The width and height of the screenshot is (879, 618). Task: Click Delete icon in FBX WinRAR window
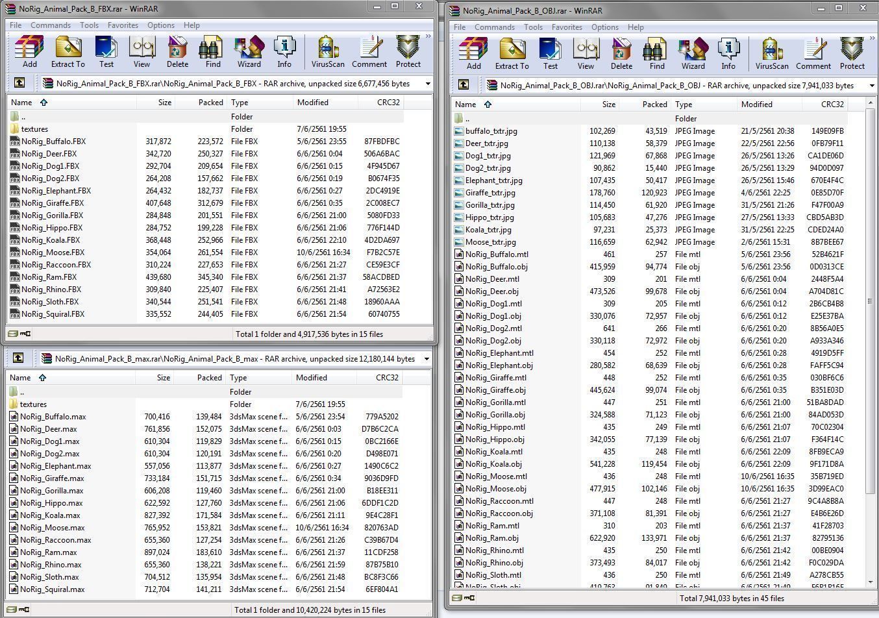177,52
